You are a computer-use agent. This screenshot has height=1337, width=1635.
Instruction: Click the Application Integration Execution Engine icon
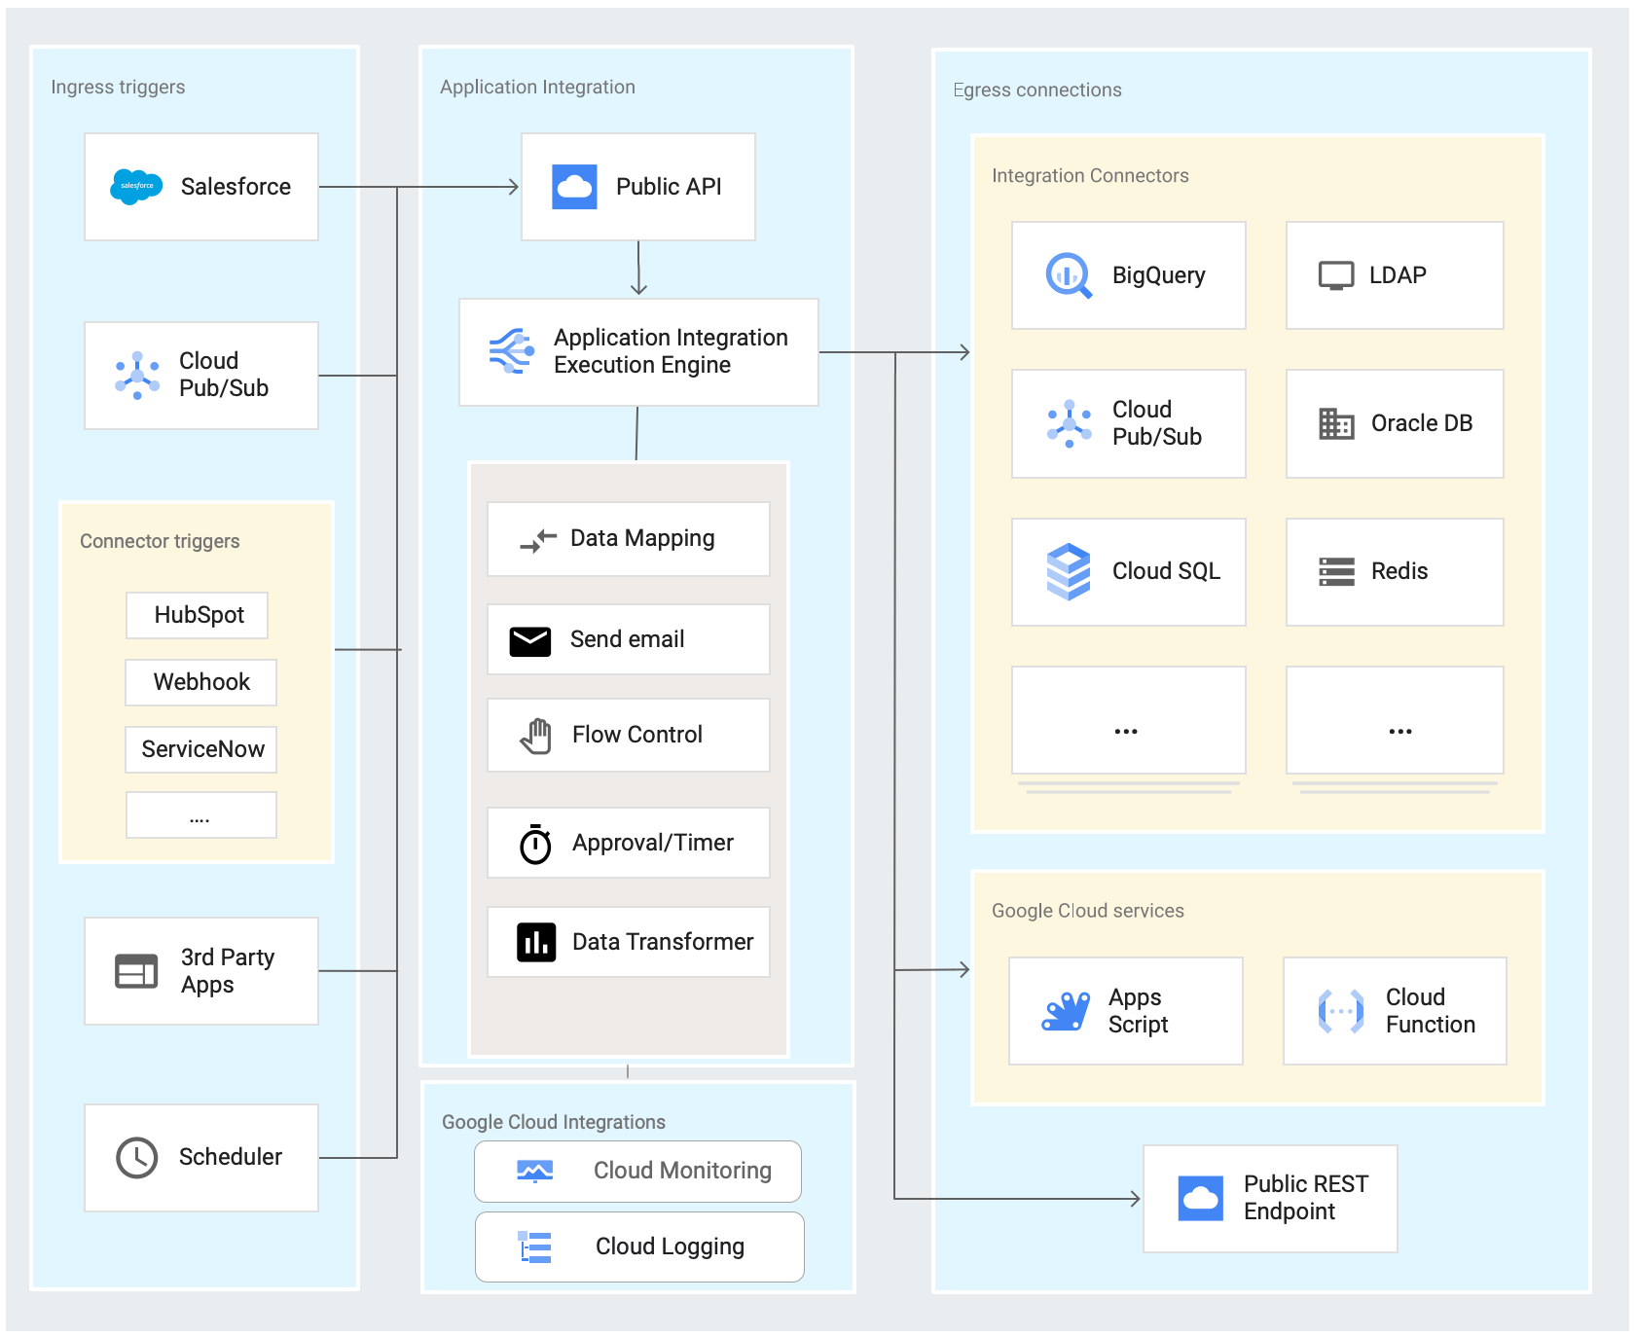(510, 352)
